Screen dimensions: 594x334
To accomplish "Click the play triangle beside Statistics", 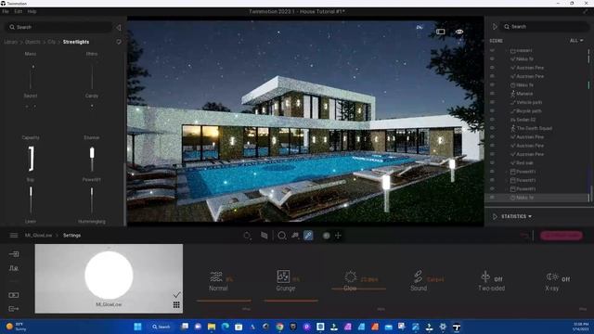I will (495, 216).
